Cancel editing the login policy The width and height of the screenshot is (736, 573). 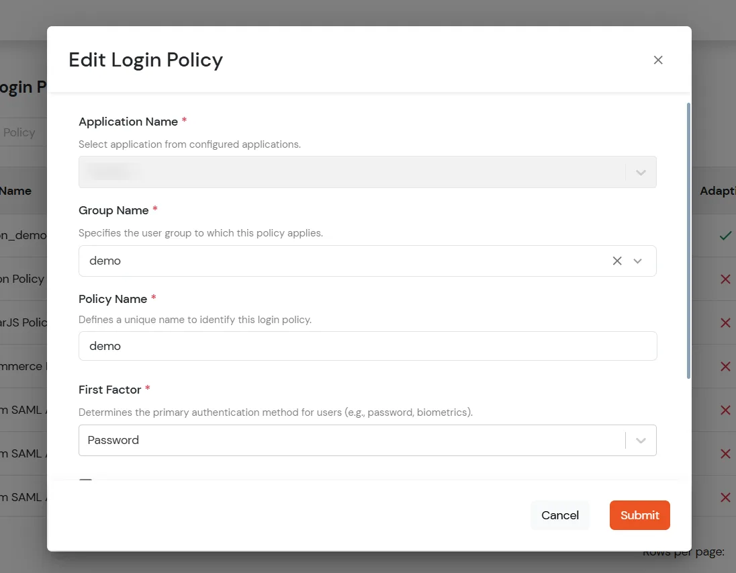tap(560, 515)
